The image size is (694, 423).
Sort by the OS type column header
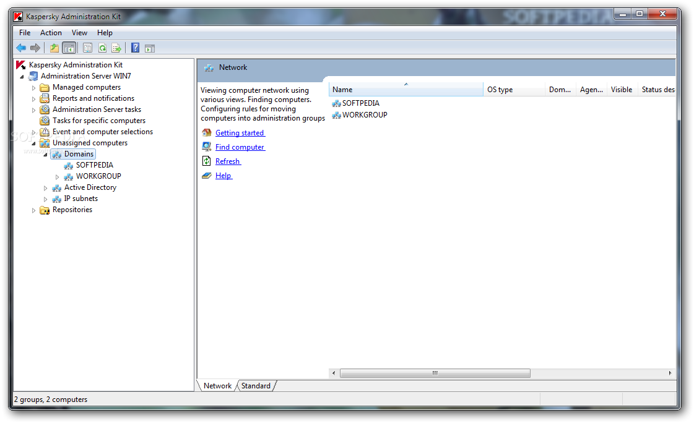pyautogui.click(x=514, y=89)
